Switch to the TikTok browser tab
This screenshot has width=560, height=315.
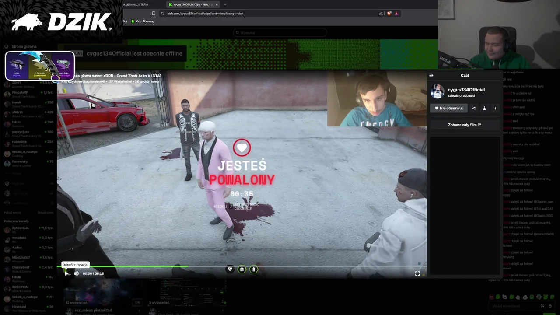[x=136, y=4]
